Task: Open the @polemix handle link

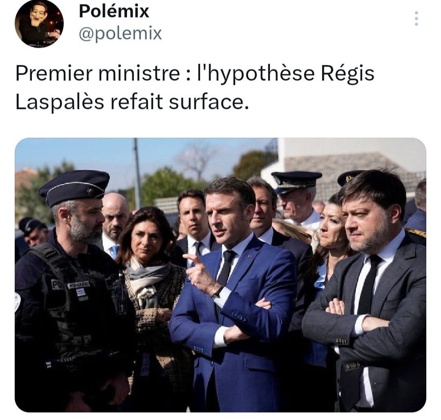Action: 120,34
